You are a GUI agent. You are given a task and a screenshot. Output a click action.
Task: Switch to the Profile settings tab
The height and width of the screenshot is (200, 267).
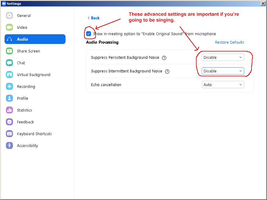click(x=22, y=98)
